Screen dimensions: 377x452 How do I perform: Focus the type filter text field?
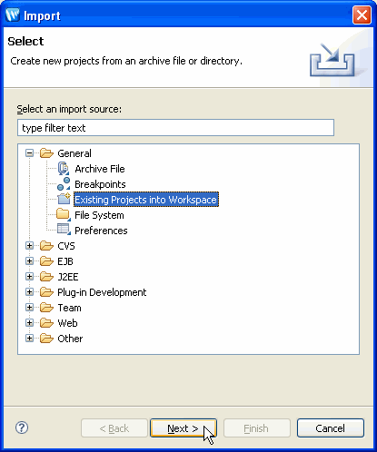175,128
